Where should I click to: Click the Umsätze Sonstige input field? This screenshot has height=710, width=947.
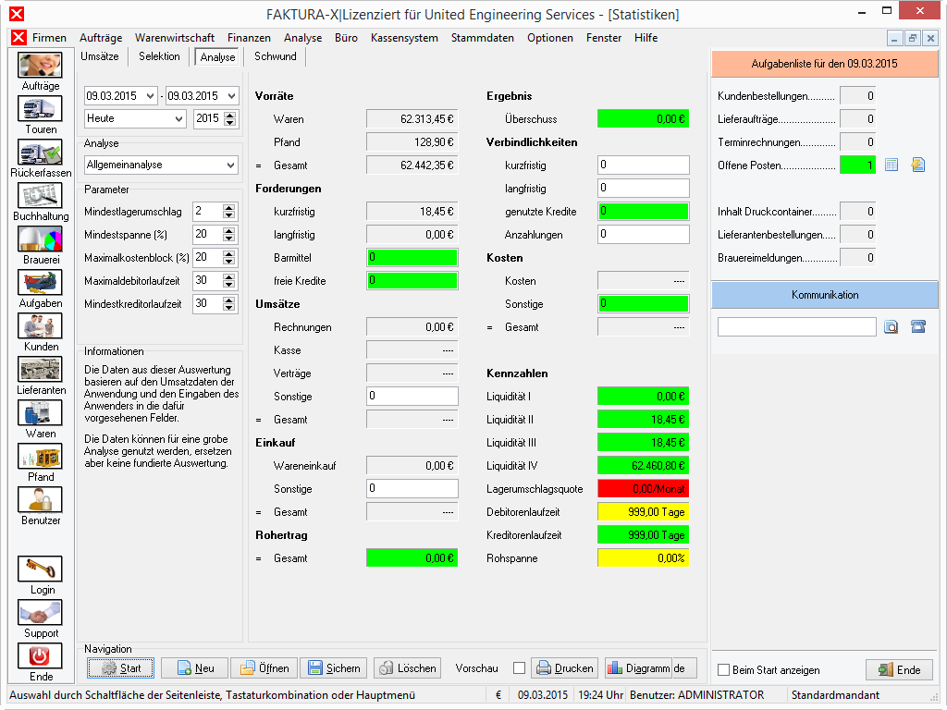(x=412, y=396)
